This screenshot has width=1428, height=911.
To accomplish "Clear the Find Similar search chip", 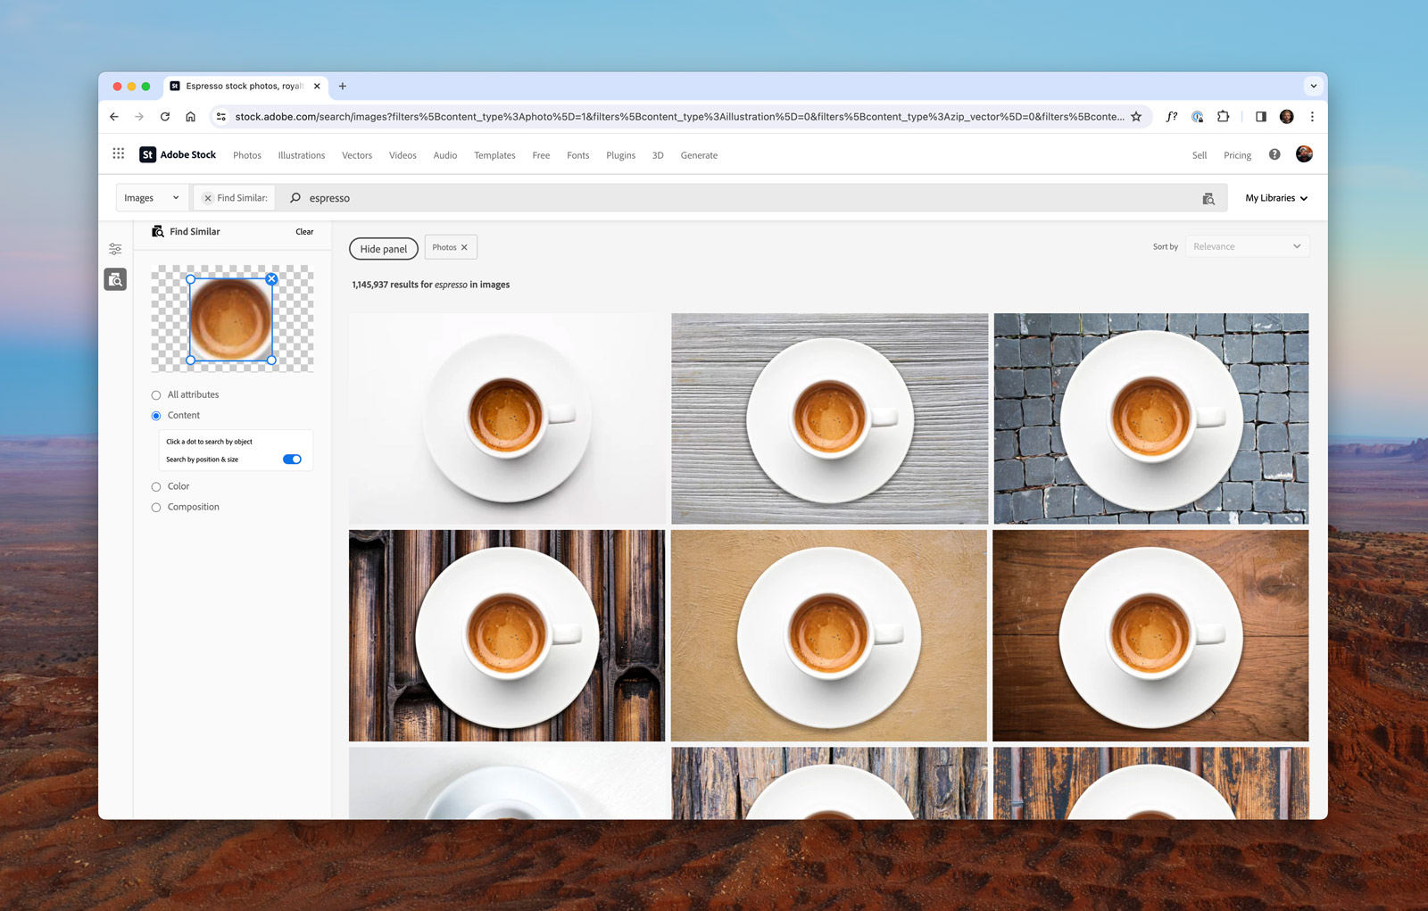I will (208, 198).
